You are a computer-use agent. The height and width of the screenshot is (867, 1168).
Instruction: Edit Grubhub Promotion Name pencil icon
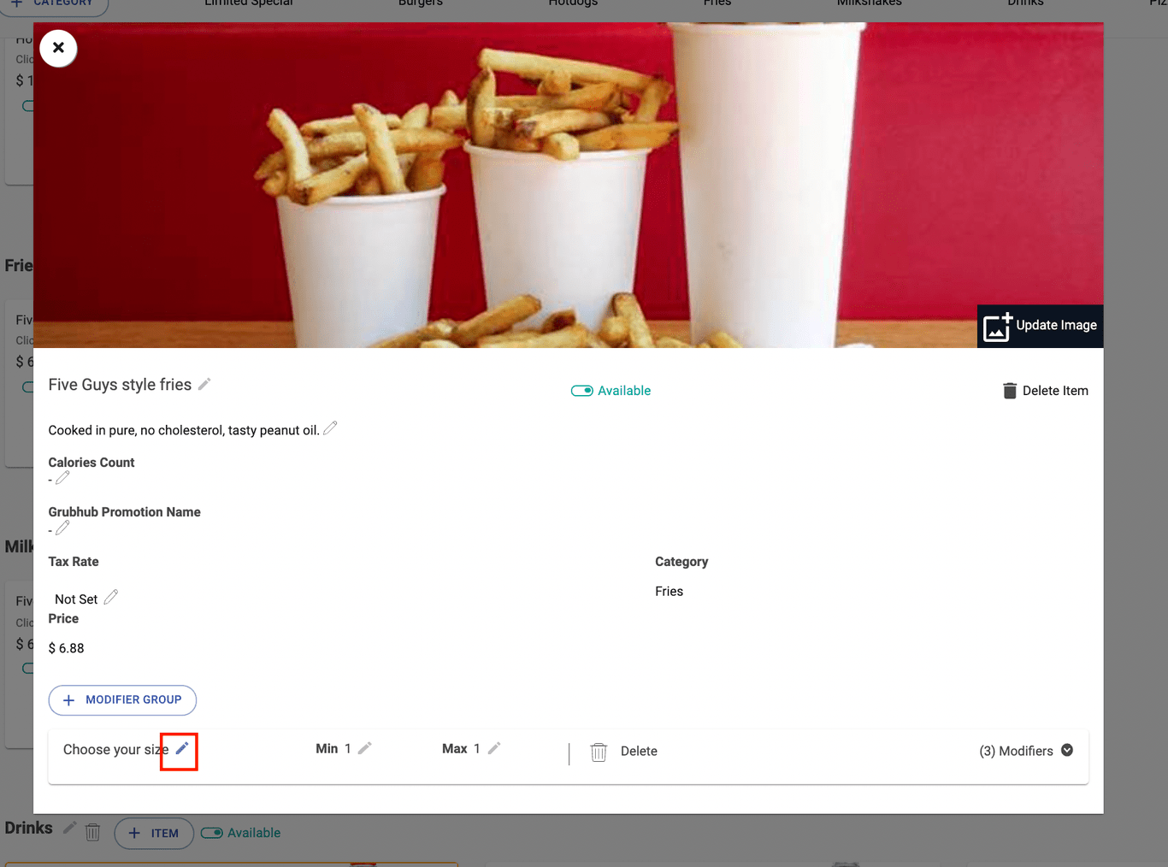62,528
